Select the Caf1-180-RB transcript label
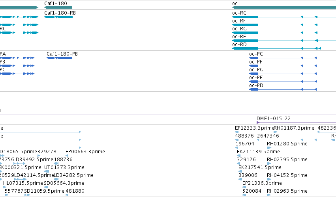 (60, 13)
